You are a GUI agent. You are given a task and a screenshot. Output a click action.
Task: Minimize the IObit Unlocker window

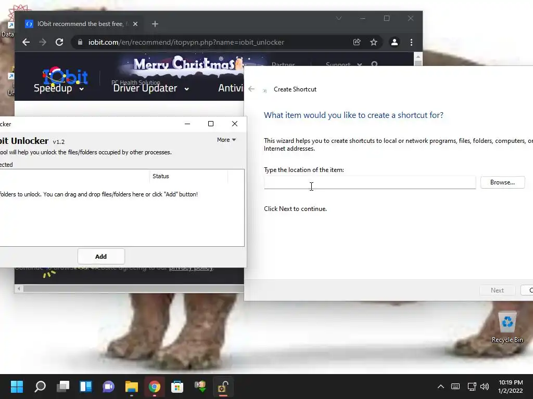[187, 124]
